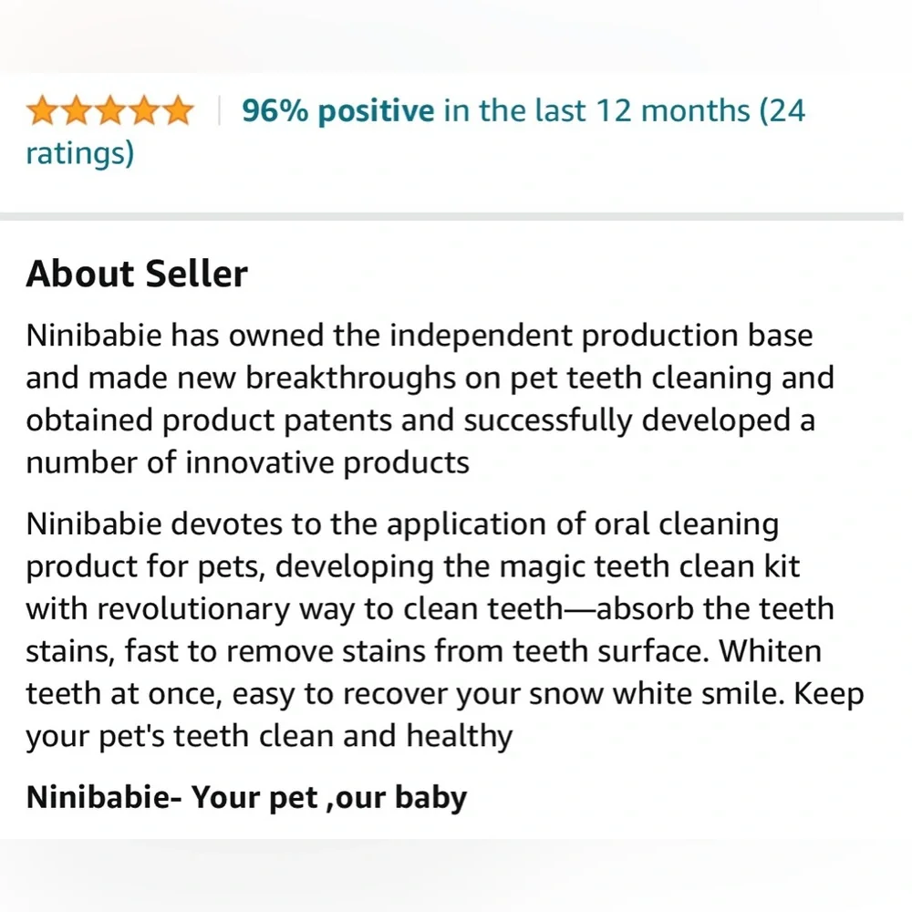Click the fifth (last) rating star
This screenshot has width=912, height=912.
point(178,110)
